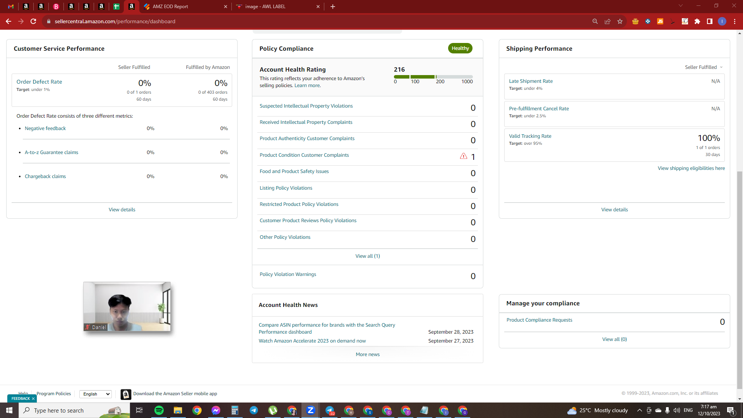743x418 pixels.
Task: Click Daniel's video thumbnail
Action: [x=127, y=307]
